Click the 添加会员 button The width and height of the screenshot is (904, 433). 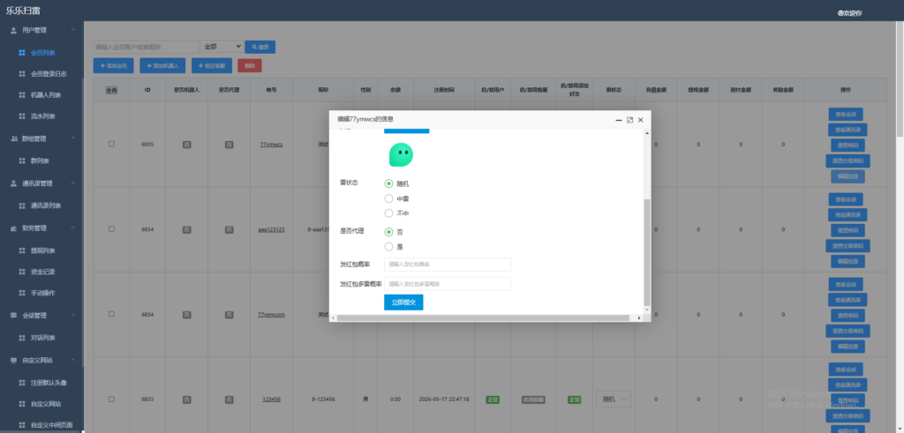click(x=114, y=65)
